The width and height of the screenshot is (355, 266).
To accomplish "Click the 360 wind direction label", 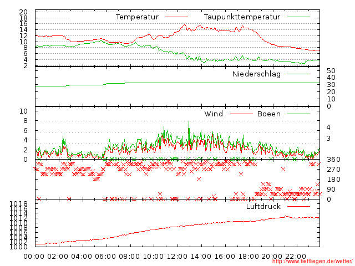I will click(x=333, y=160).
